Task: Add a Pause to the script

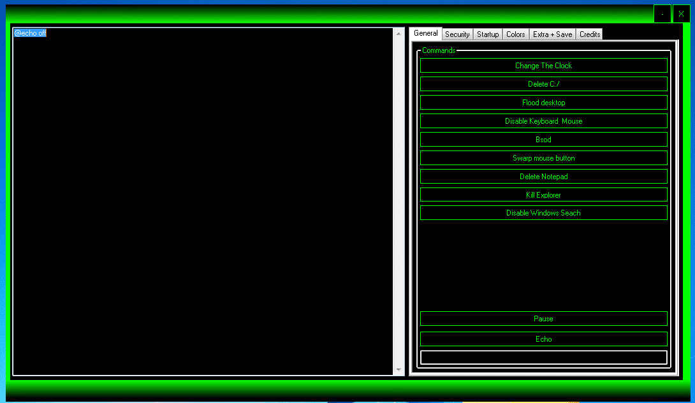Action: tap(543, 318)
